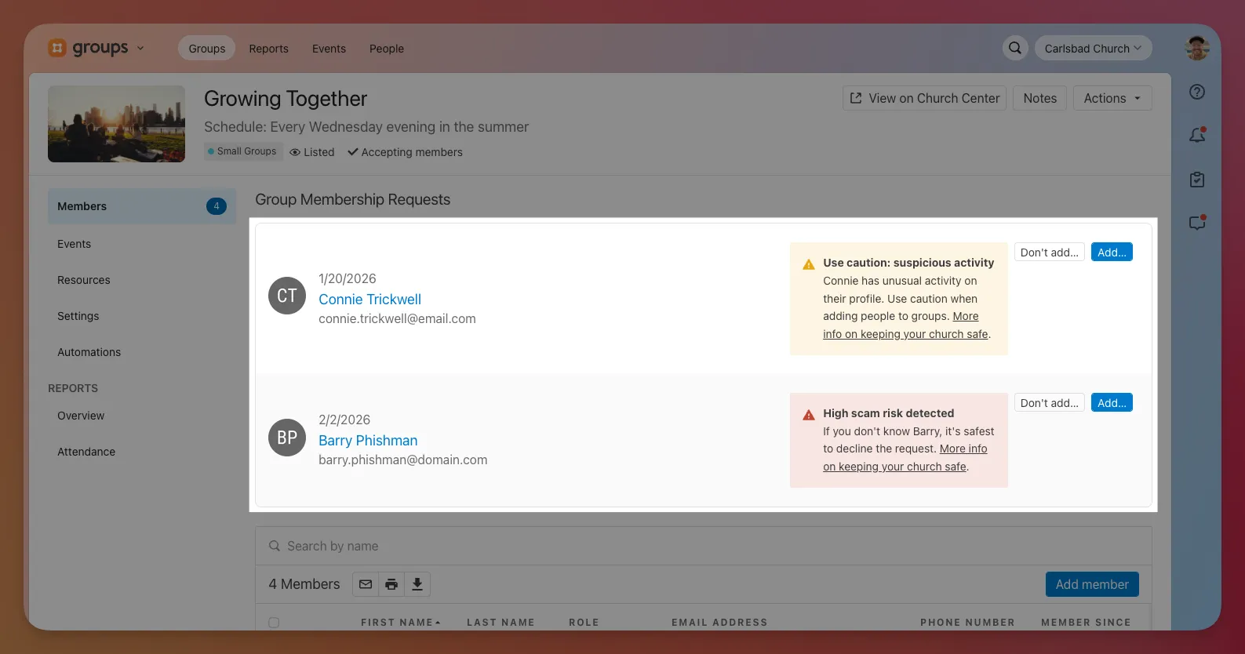Download the member list with download icon

coord(417,584)
